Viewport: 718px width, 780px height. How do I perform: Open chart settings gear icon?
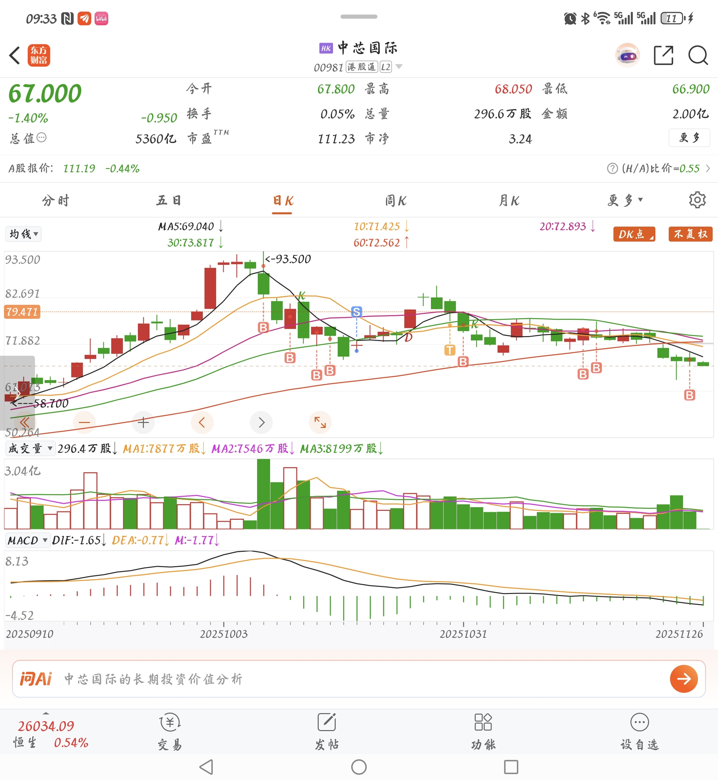click(x=697, y=200)
